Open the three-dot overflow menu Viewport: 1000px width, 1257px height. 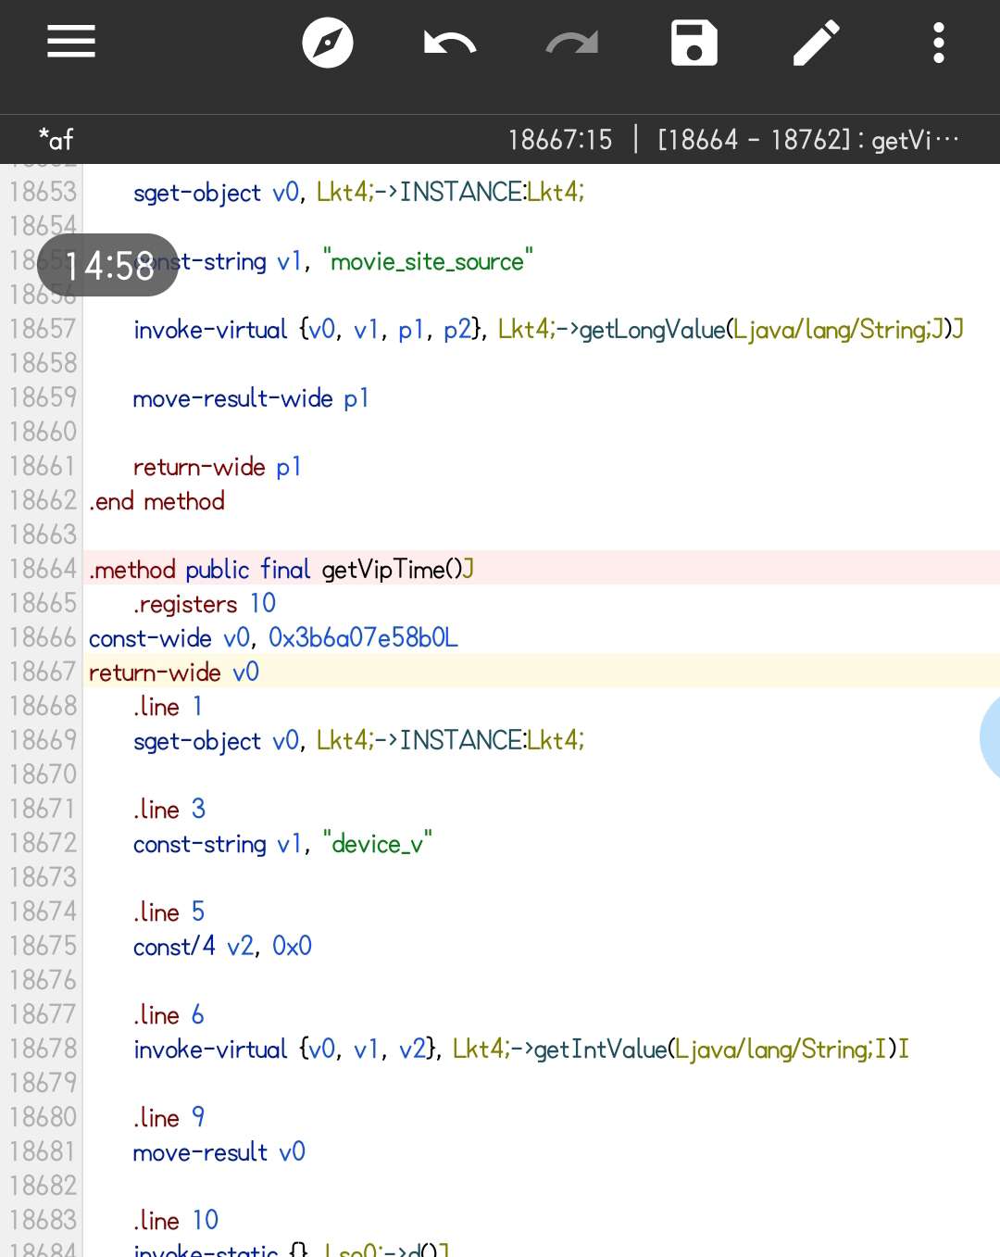(938, 43)
